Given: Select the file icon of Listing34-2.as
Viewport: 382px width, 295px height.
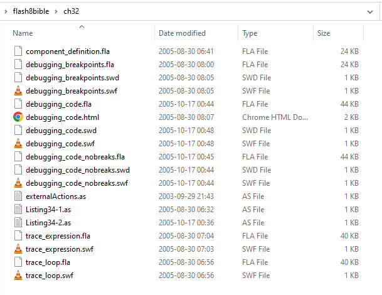Looking at the screenshot, I should click(x=18, y=222).
